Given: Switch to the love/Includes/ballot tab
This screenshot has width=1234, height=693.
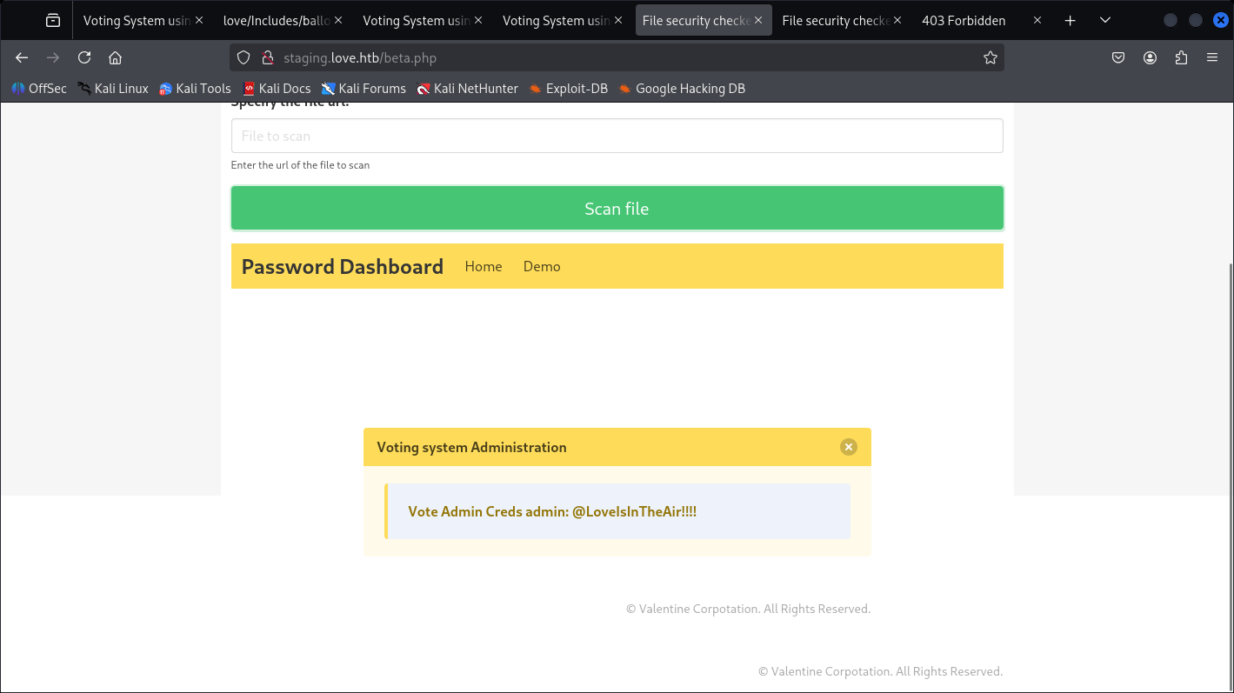Looking at the screenshot, I should click(275, 20).
